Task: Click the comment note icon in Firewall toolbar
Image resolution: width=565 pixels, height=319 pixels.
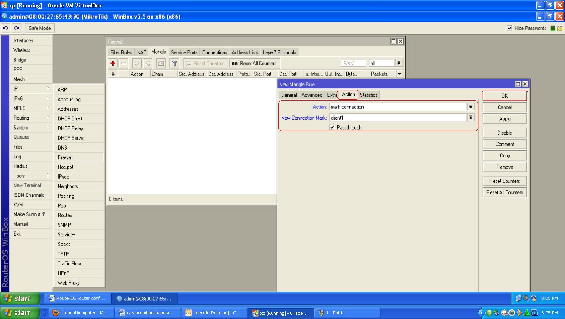Action: (x=161, y=64)
